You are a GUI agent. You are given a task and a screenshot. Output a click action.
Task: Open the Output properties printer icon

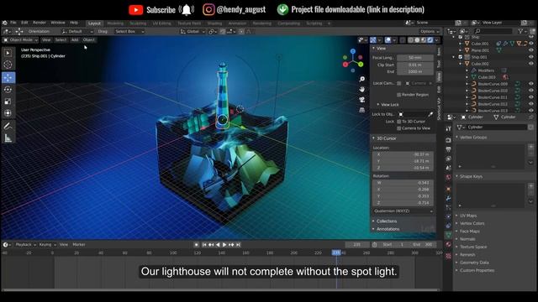[448, 149]
